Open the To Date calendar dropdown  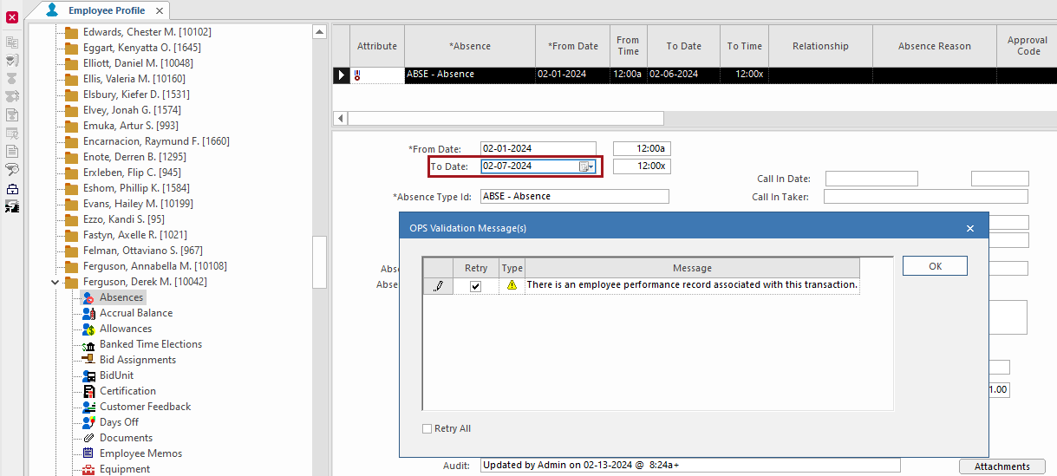point(587,166)
